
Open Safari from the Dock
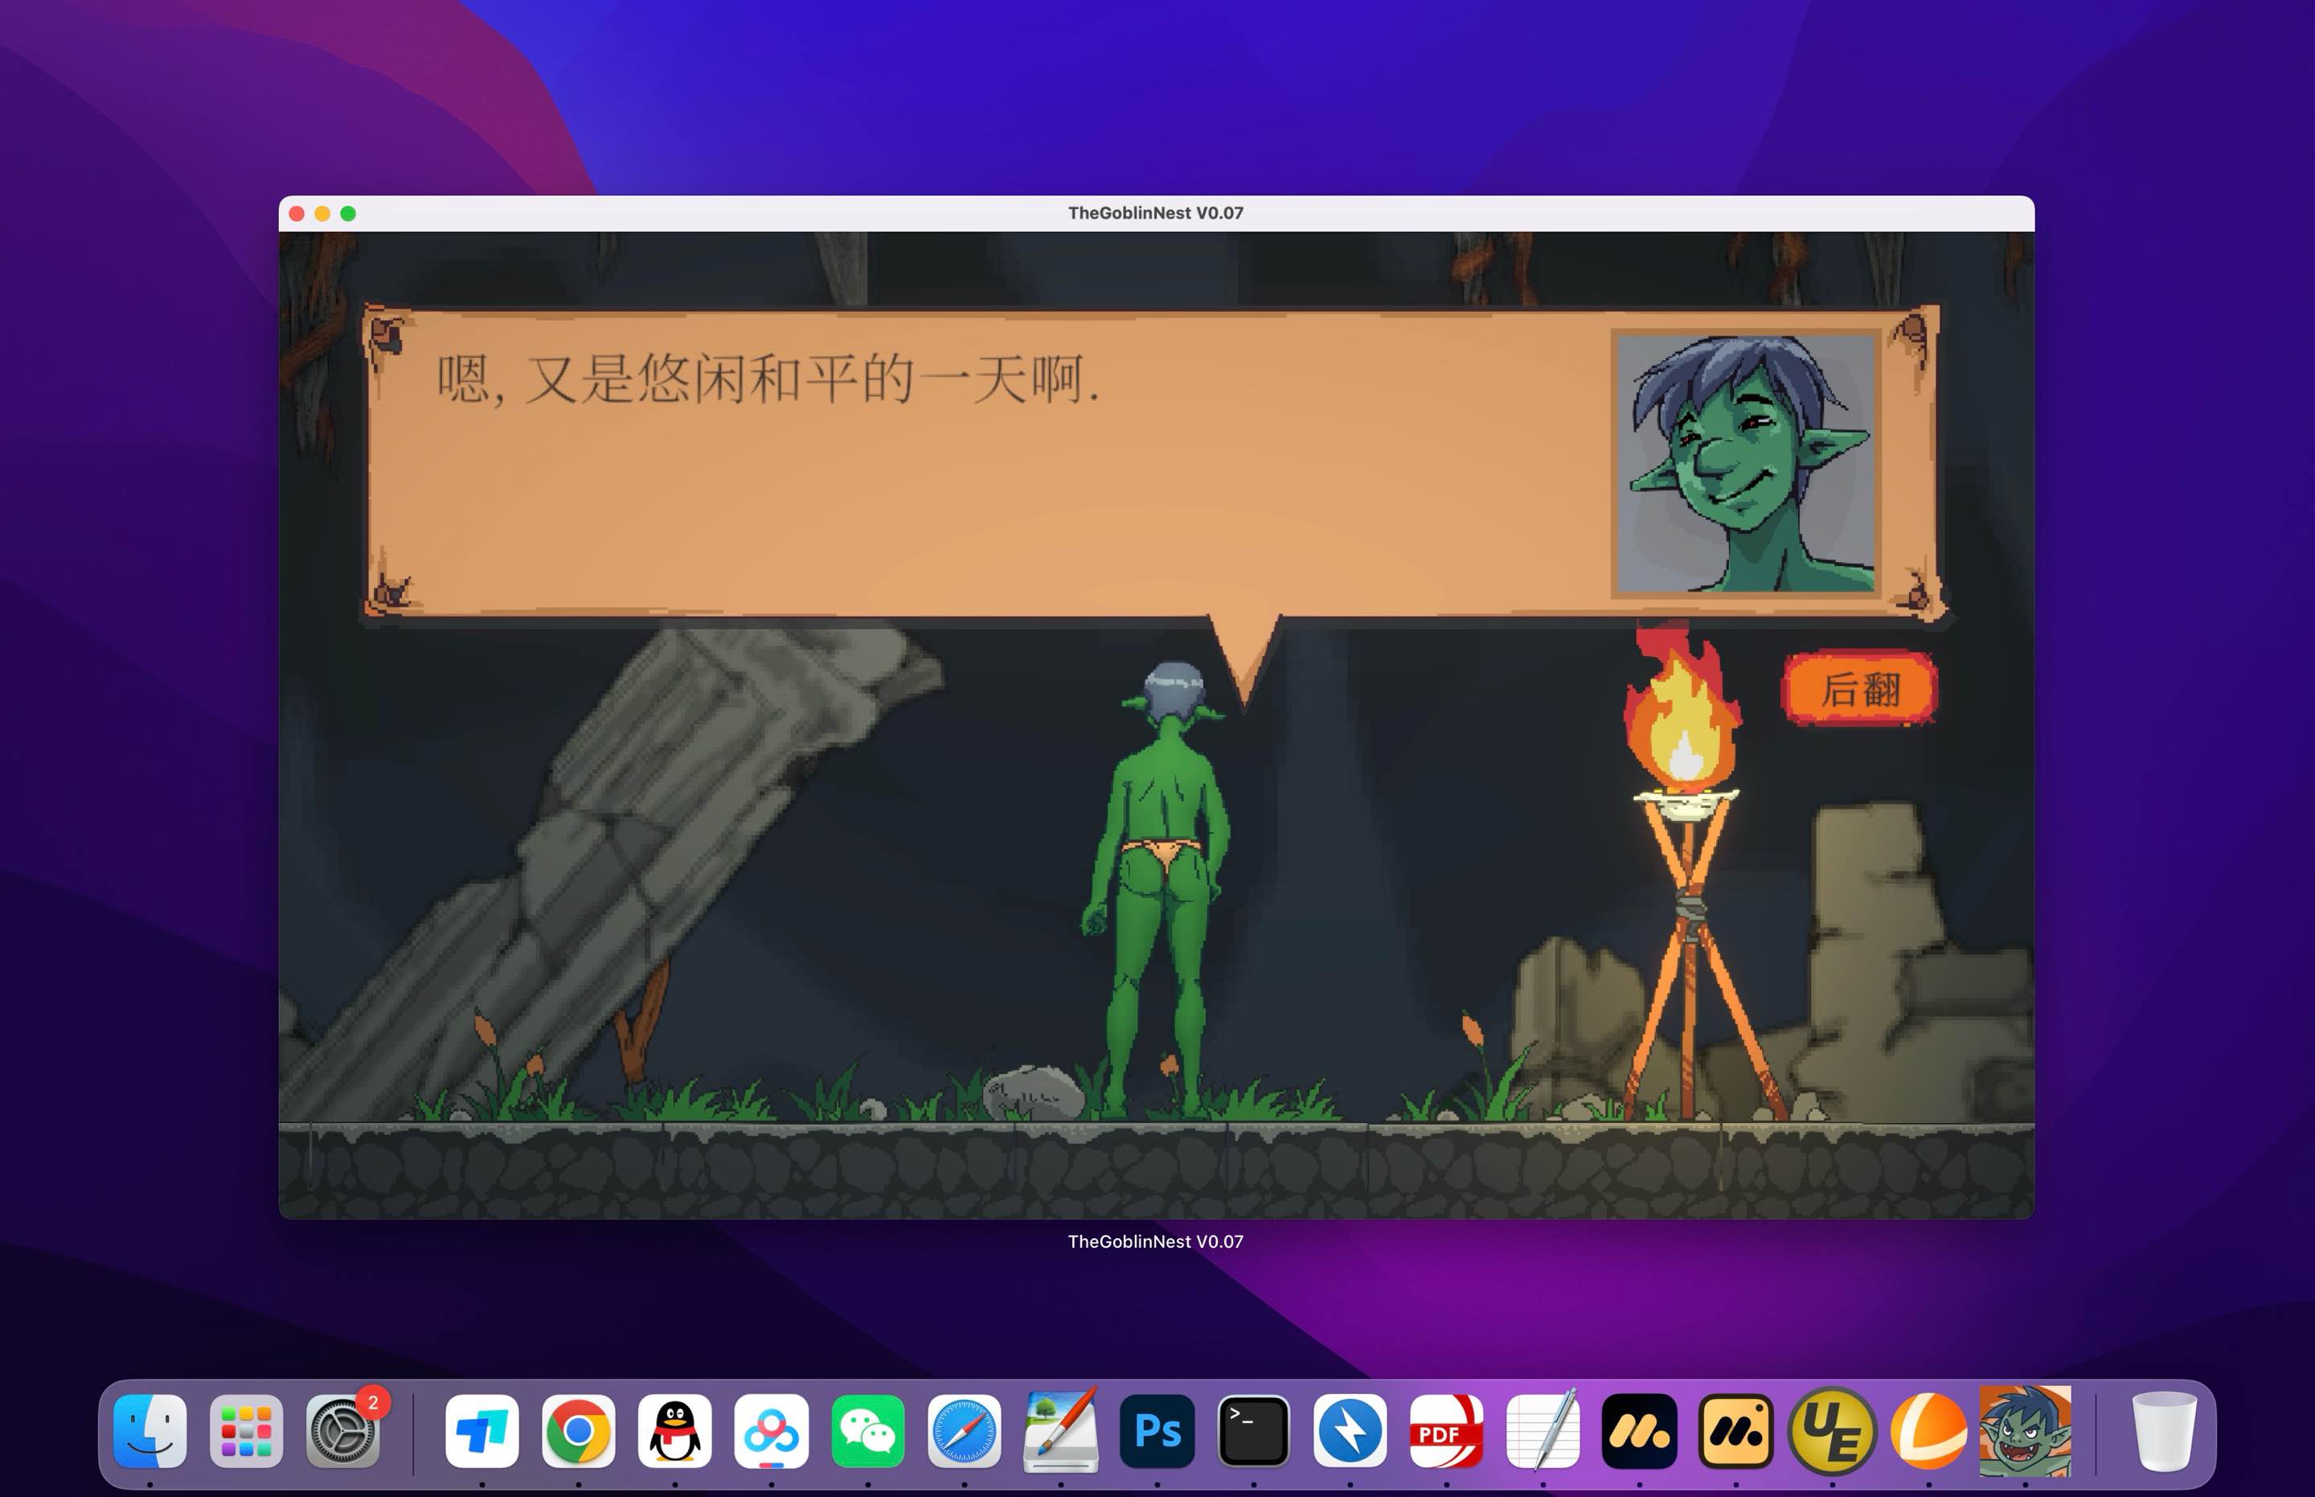[964, 1431]
